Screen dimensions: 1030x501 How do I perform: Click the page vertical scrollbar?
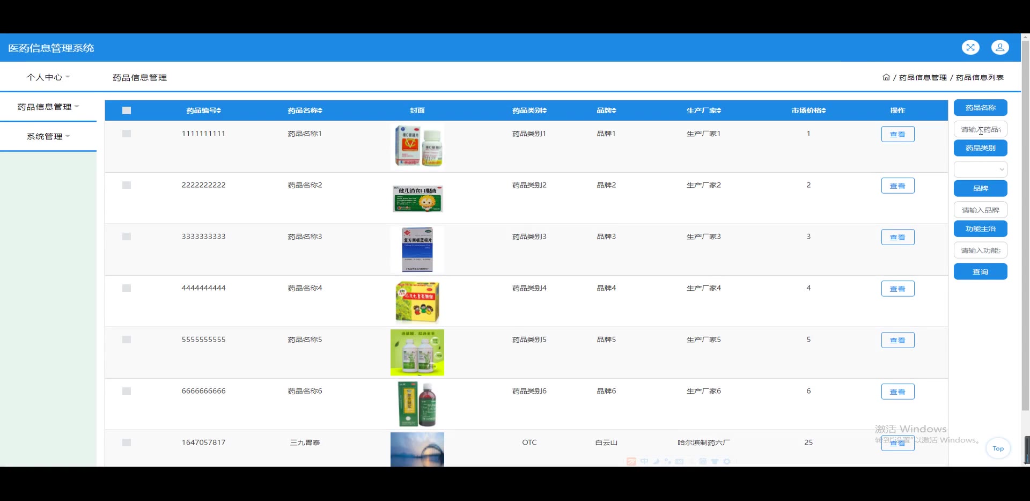[x=1025, y=225]
